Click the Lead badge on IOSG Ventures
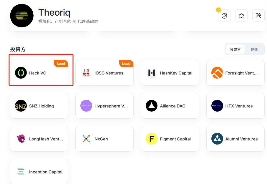The width and height of the screenshot is (267, 184). (126, 63)
